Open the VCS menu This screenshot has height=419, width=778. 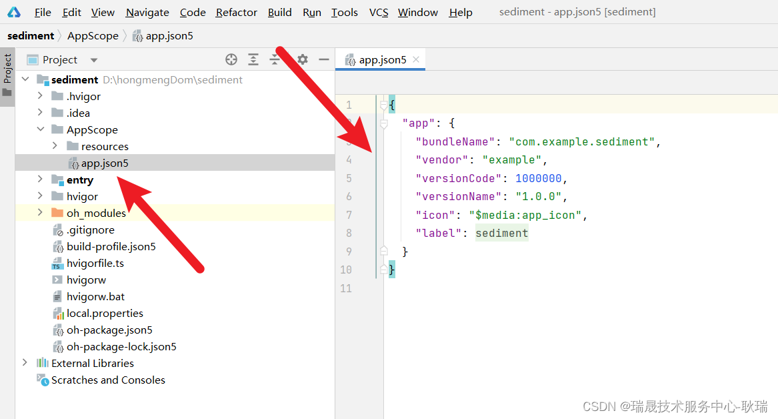(x=379, y=13)
